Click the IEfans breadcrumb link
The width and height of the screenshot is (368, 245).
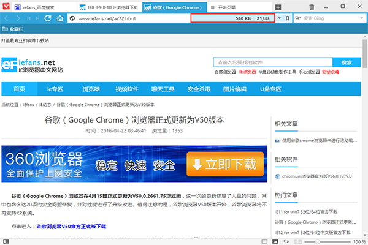(28, 105)
